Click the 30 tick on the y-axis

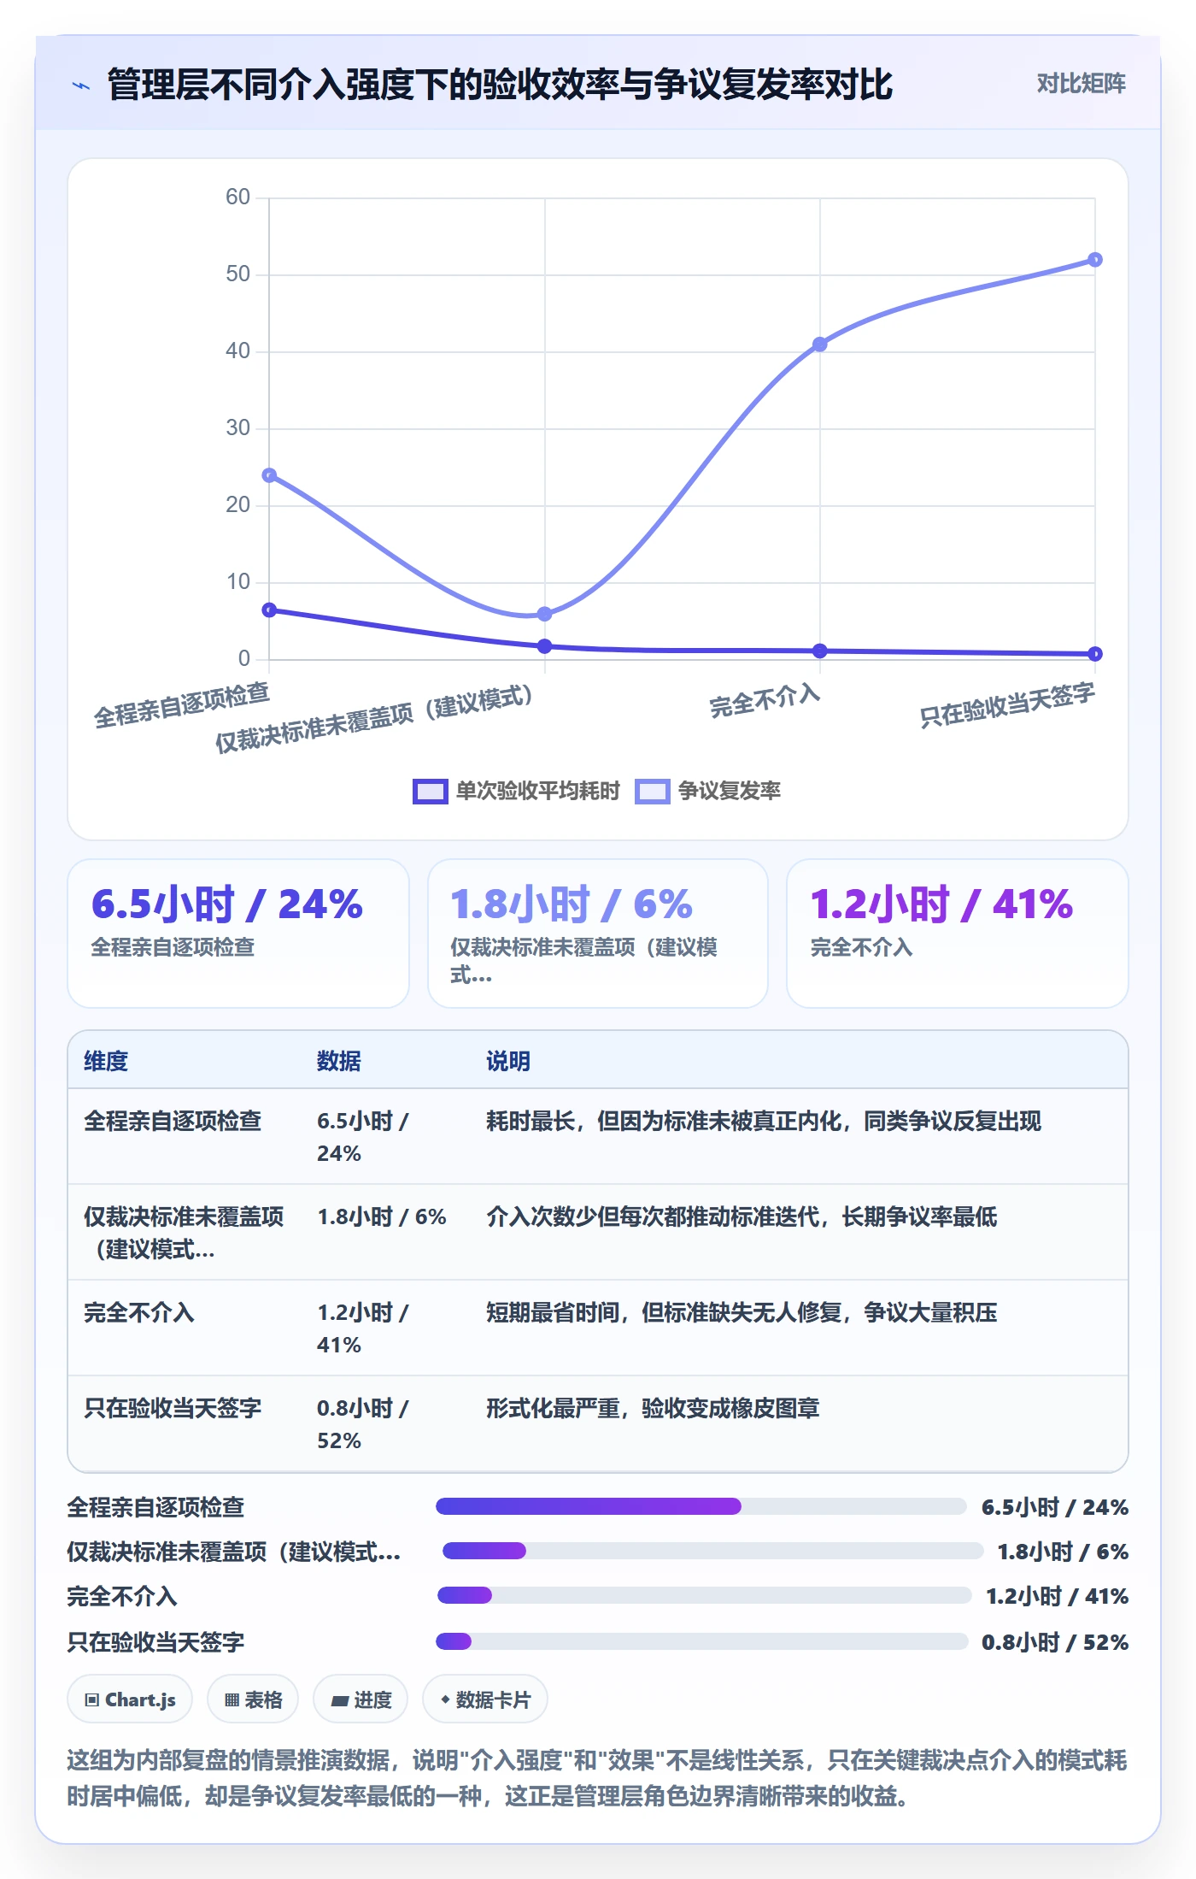coord(237,428)
